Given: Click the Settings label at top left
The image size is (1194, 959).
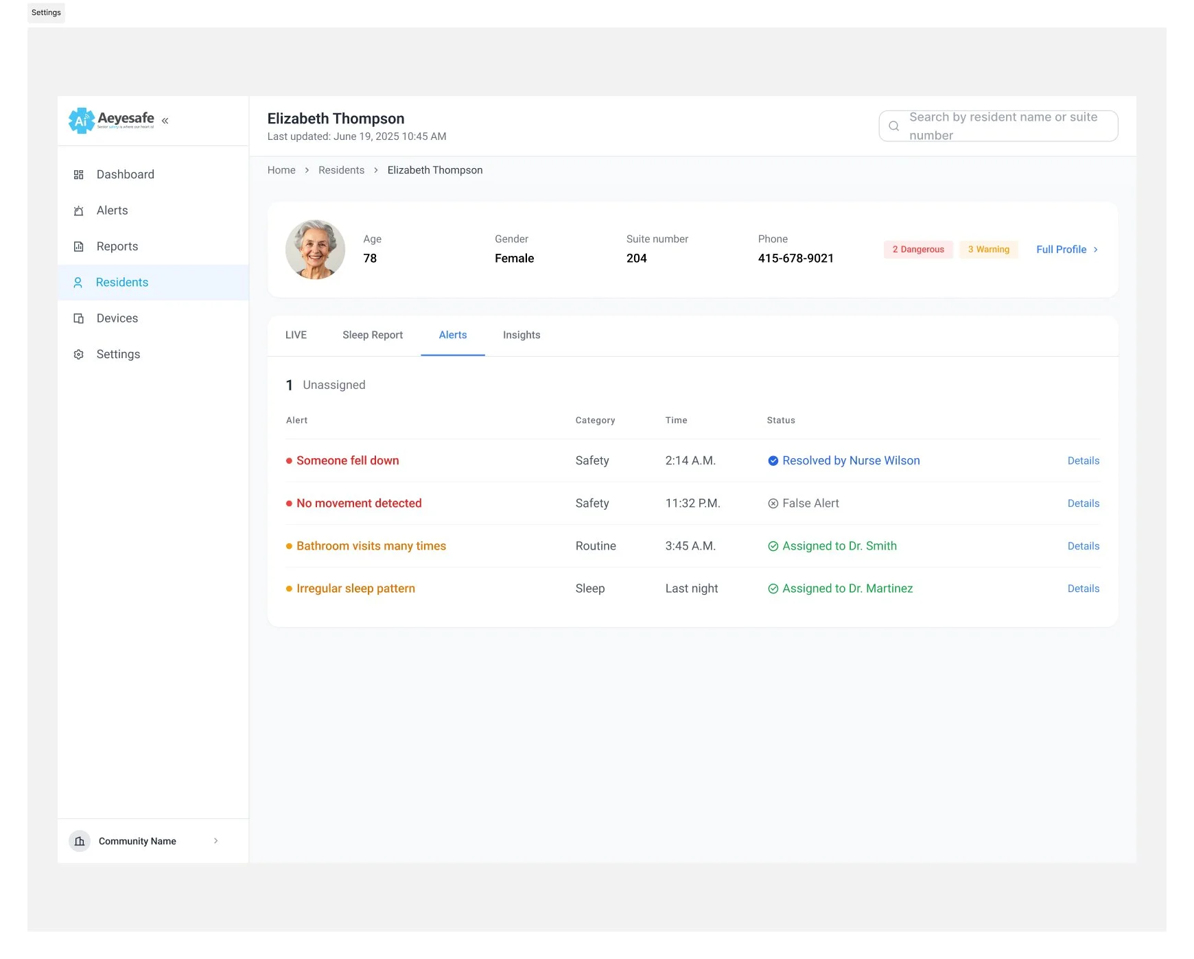Looking at the screenshot, I should (x=46, y=13).
